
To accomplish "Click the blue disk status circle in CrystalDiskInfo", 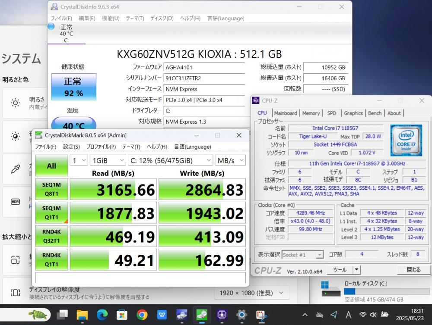I will tap(51, 26).
